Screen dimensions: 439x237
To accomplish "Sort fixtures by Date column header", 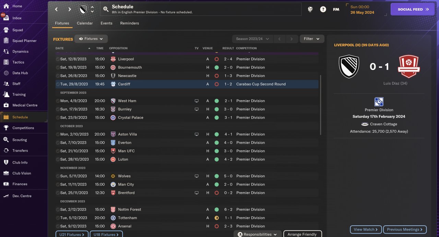I will [x=60, y=48].
